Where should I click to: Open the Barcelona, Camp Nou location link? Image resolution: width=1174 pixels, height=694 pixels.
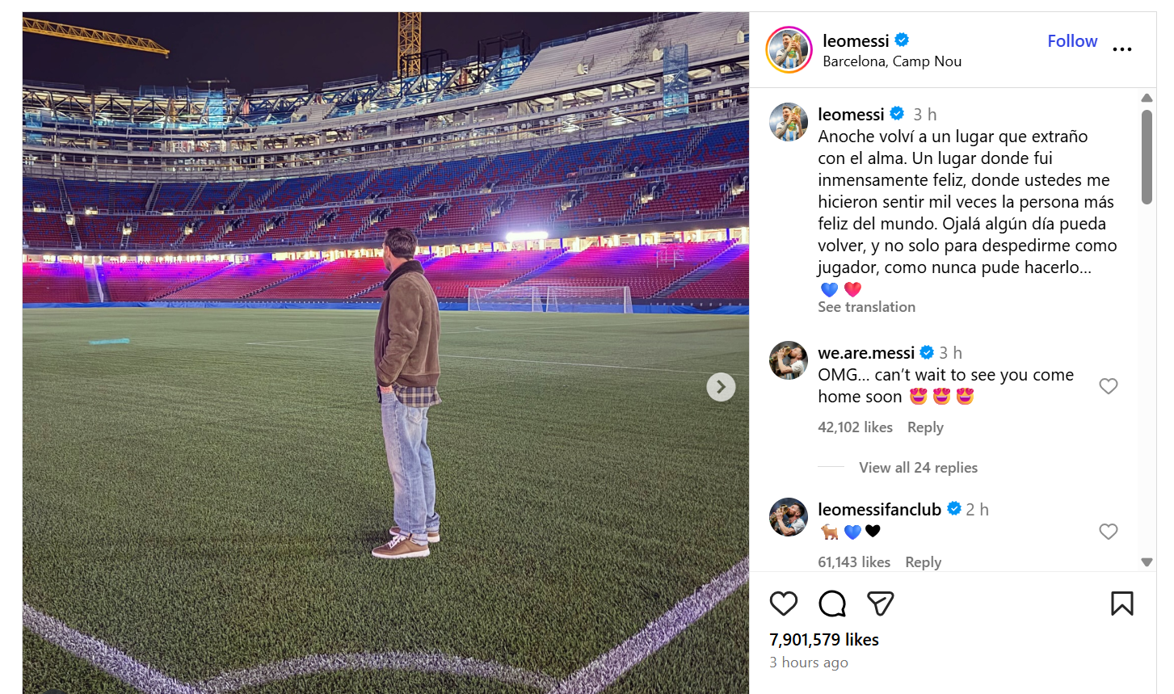[x=892, y=61]
